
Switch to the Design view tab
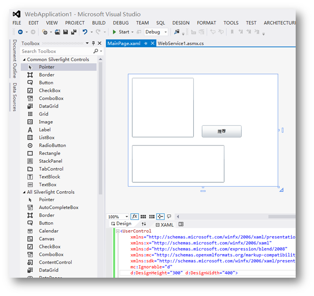[122, 224]
